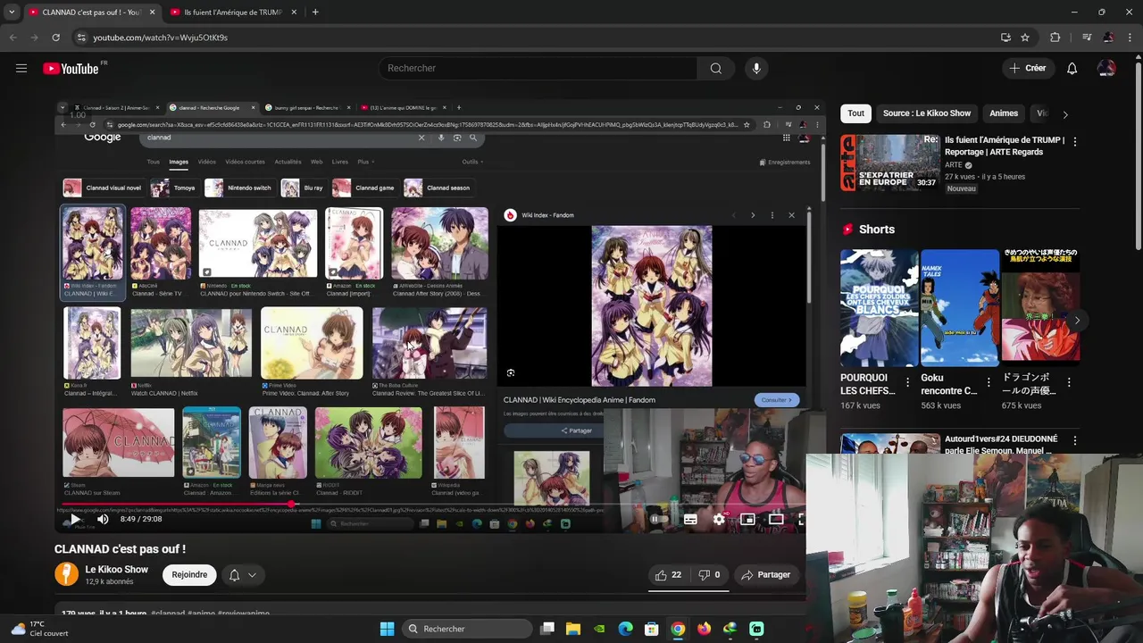Reload the page

(x=55, y=38)
